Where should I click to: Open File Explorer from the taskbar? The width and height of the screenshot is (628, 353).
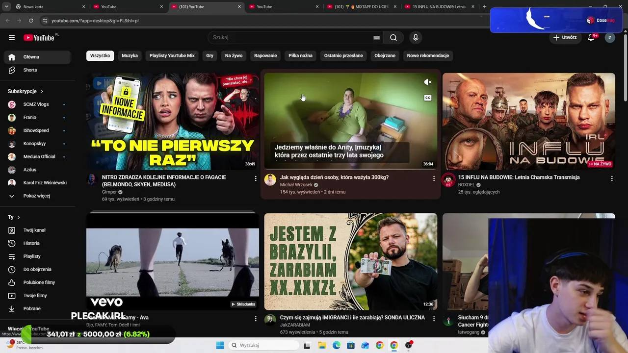tap(322, 345)
